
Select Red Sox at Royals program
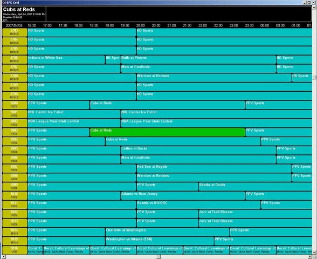click(x=214, y=168)
